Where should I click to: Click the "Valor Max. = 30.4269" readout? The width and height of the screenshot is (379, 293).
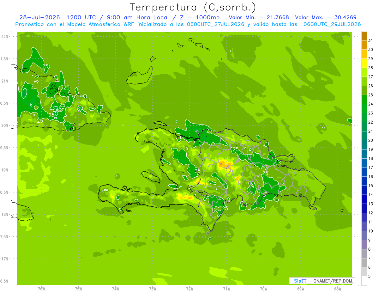coord(326,17)
